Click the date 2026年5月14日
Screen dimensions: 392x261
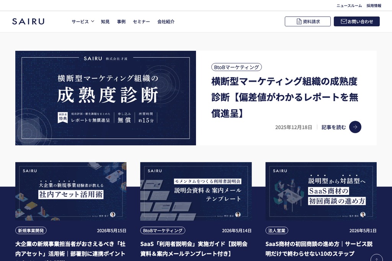[x=237, y=230]
